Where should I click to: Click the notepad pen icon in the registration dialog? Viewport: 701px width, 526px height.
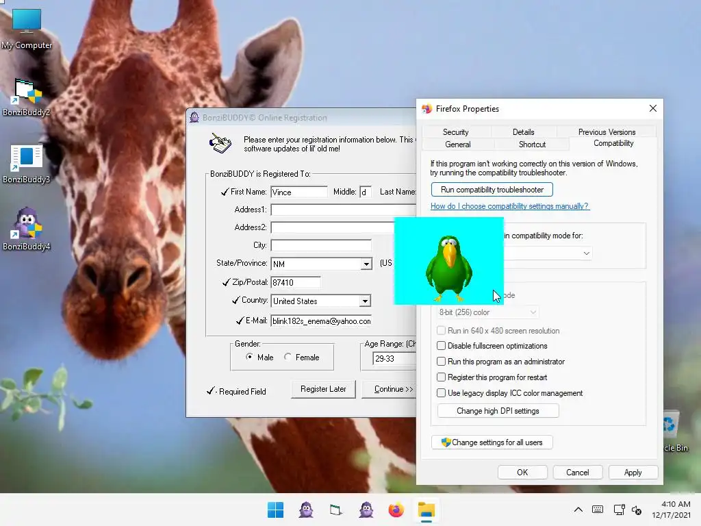tap(220, 143)
